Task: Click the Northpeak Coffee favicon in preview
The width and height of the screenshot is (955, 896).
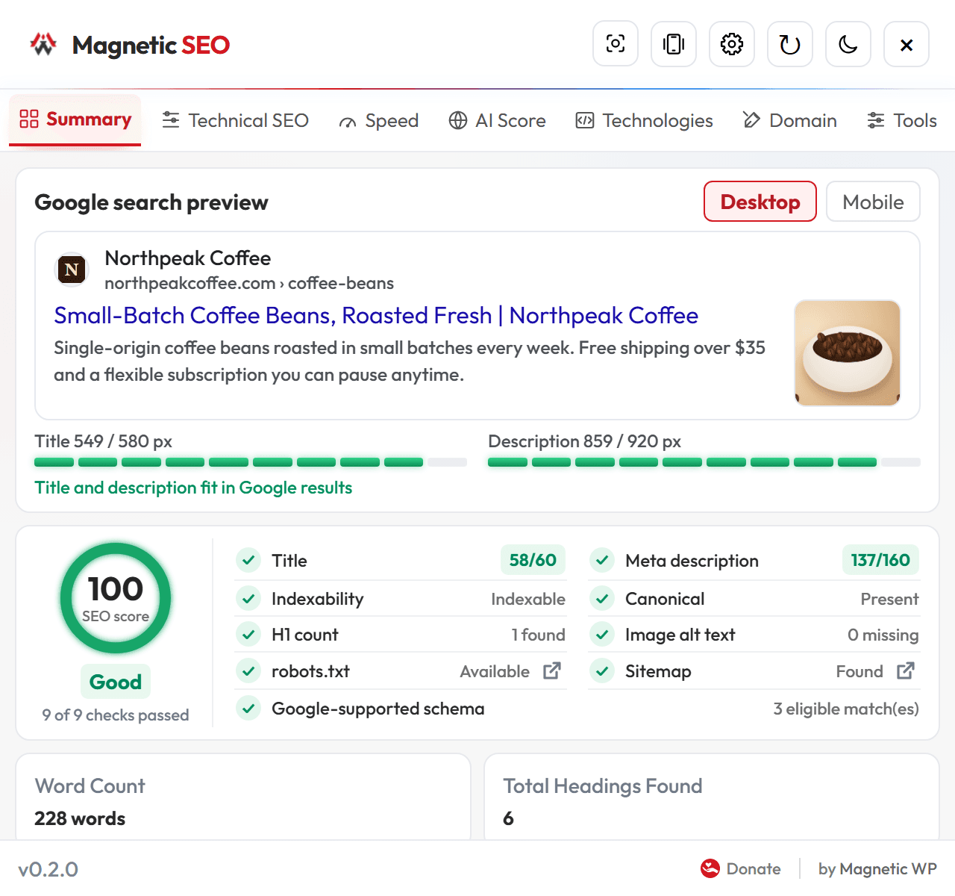Action: [72, 270]
